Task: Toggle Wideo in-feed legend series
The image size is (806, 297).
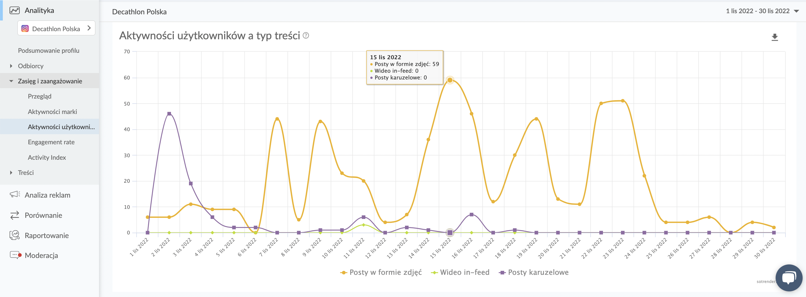Action: click(460, 272)
